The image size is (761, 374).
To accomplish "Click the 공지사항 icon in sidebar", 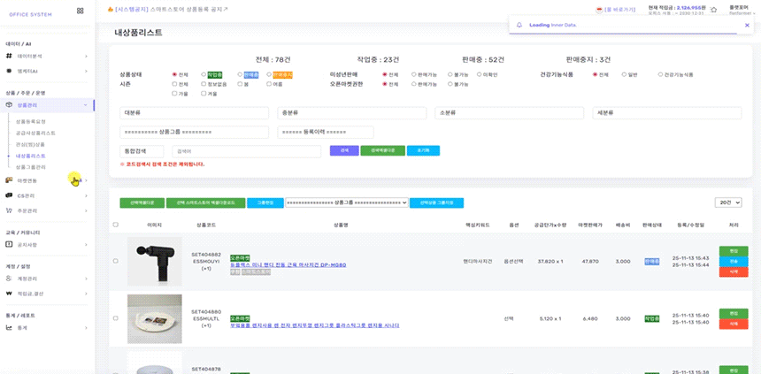I will (x=8, y=244).
